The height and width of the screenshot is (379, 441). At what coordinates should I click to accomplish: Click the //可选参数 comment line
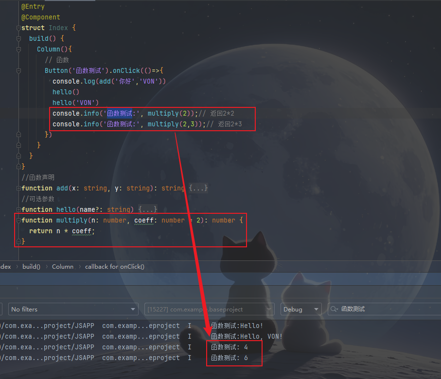[38, 199]
